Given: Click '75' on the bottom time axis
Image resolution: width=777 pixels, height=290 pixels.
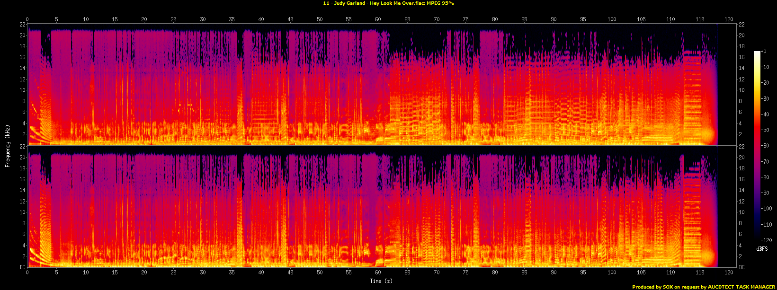Looking at the screenshot, I should [466, 272].
